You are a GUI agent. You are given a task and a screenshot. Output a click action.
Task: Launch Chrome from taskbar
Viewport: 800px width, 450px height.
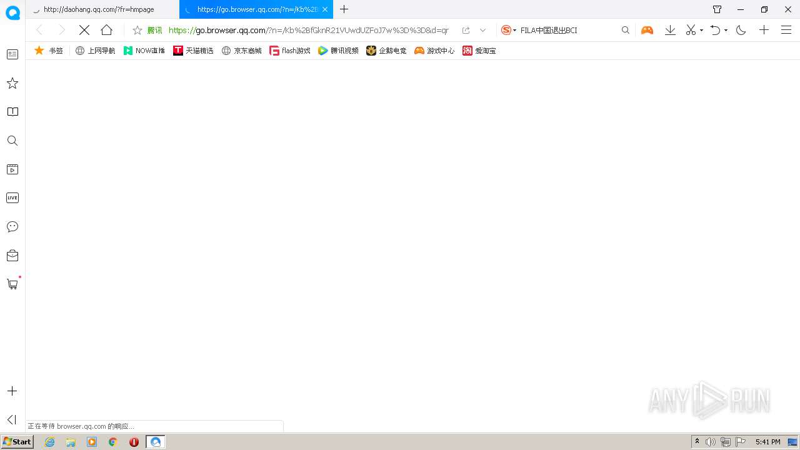click(x=113, y=442)
